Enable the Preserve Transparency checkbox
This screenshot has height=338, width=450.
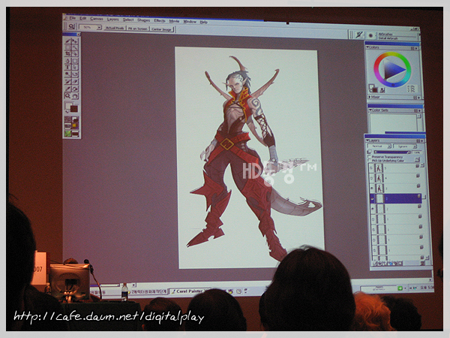pos(370,157)
